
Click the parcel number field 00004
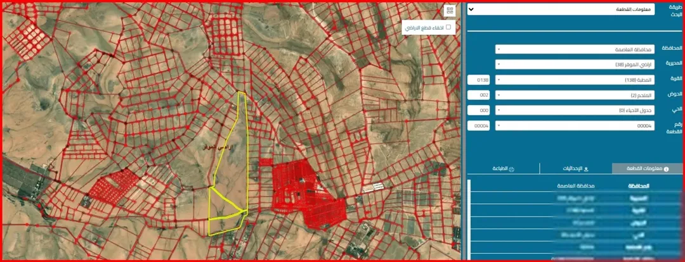479,125
